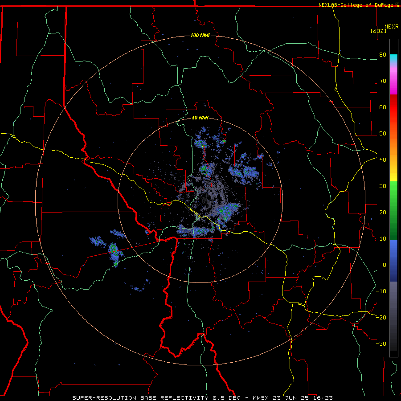401x401 pixels.
Task: Click the 30 value on dBZ scale
Action: (x=383, y=186)
